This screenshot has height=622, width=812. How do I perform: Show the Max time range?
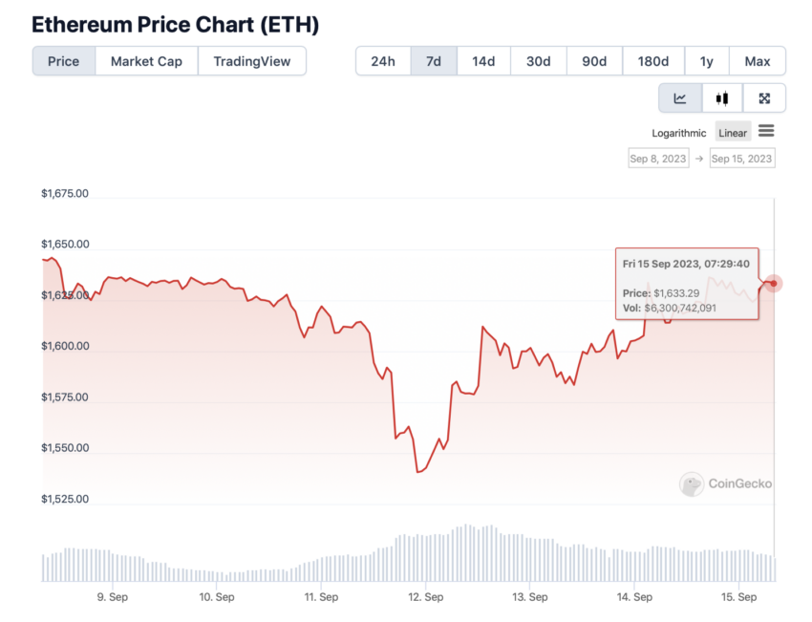[758, 61]
